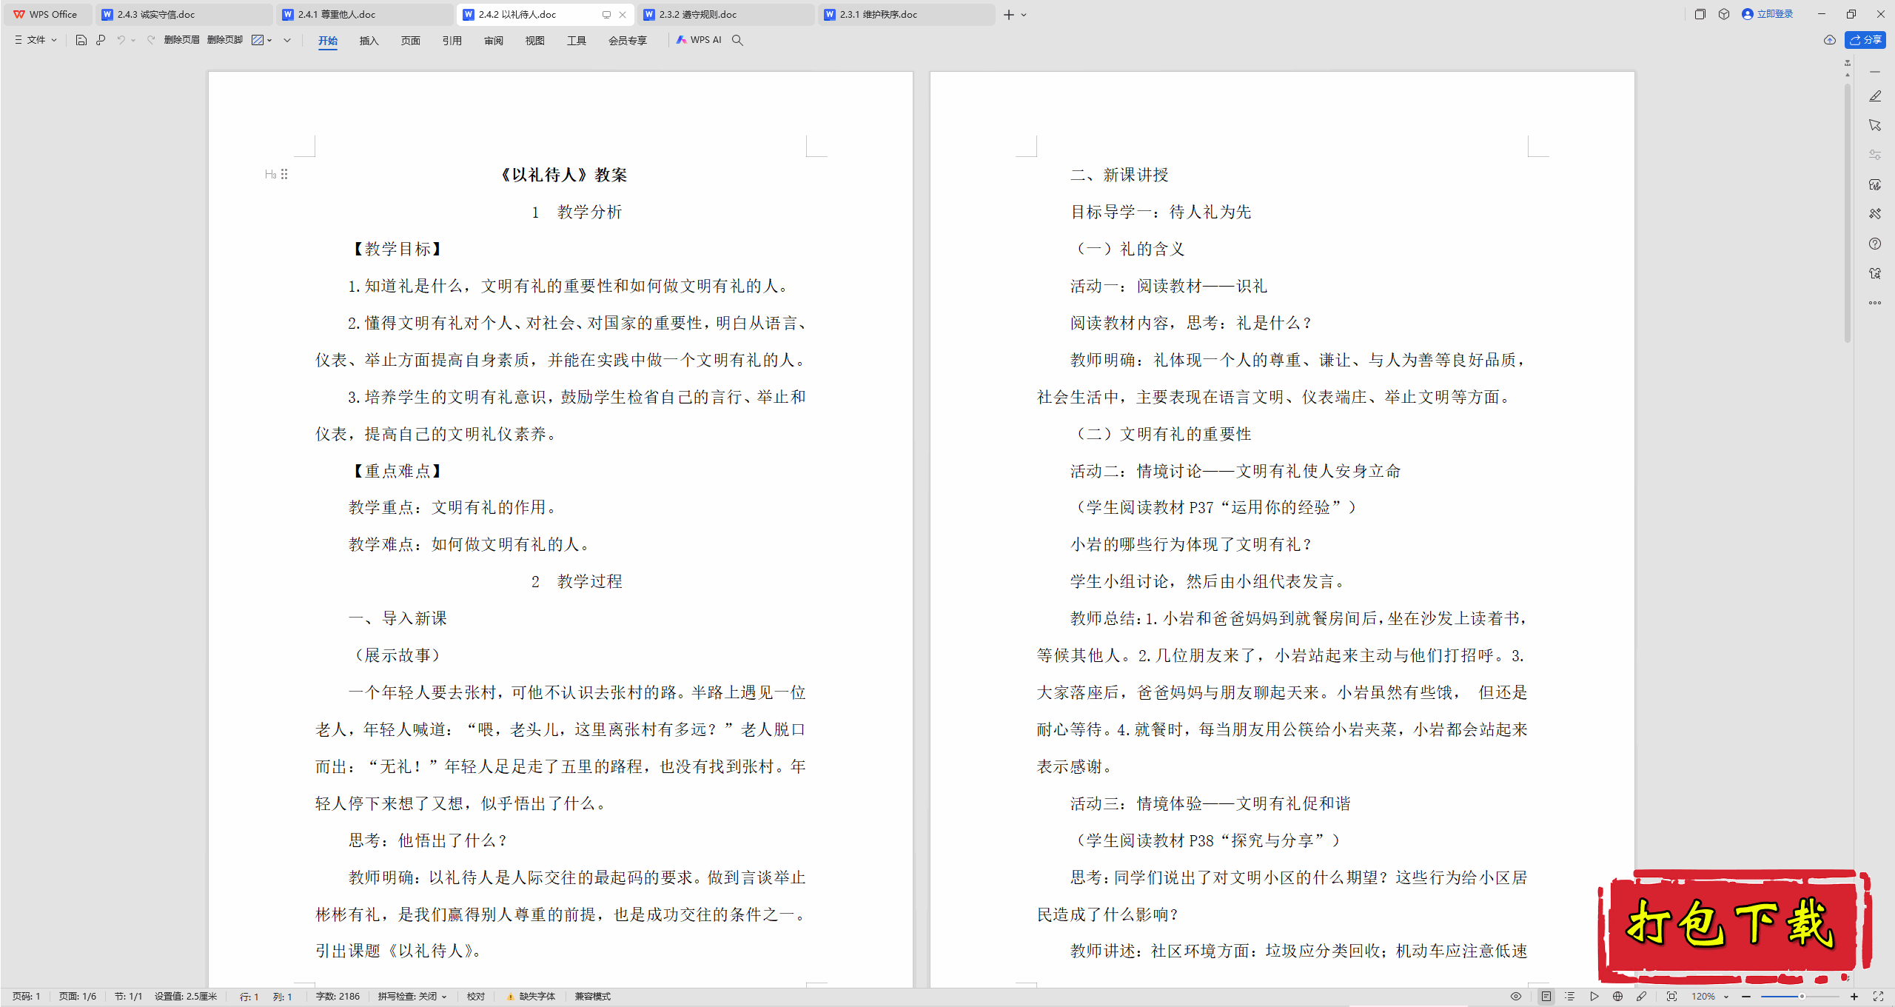The width and height of the screenshot is (1895, 1007).
Task: Open the new tab dropdown arrow
Action: pyautogui.click(x=1024, y=15)
